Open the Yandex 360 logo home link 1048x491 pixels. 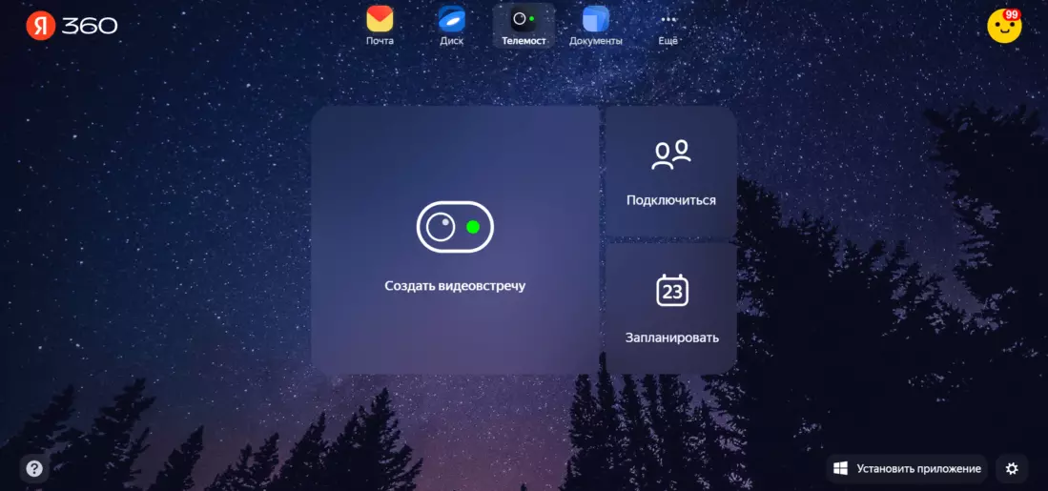pos(72,26)
